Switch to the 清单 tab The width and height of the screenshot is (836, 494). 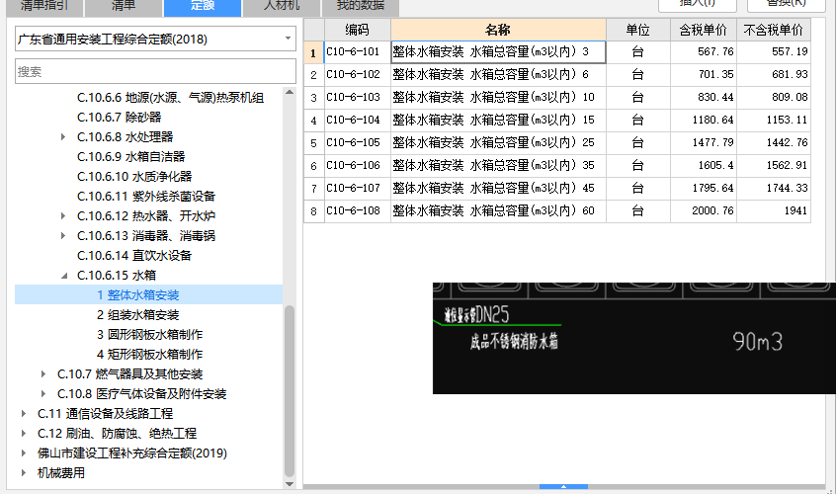point(124,7)
